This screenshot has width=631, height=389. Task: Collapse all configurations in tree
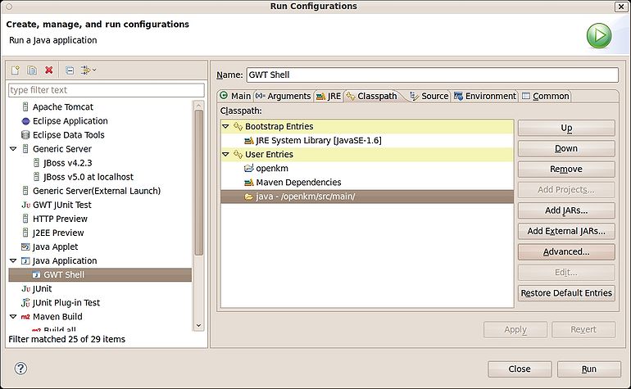tap(70, 70)
